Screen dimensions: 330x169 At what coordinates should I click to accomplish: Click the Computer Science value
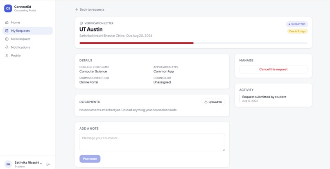pyautogui.click(x=93, y=71)
